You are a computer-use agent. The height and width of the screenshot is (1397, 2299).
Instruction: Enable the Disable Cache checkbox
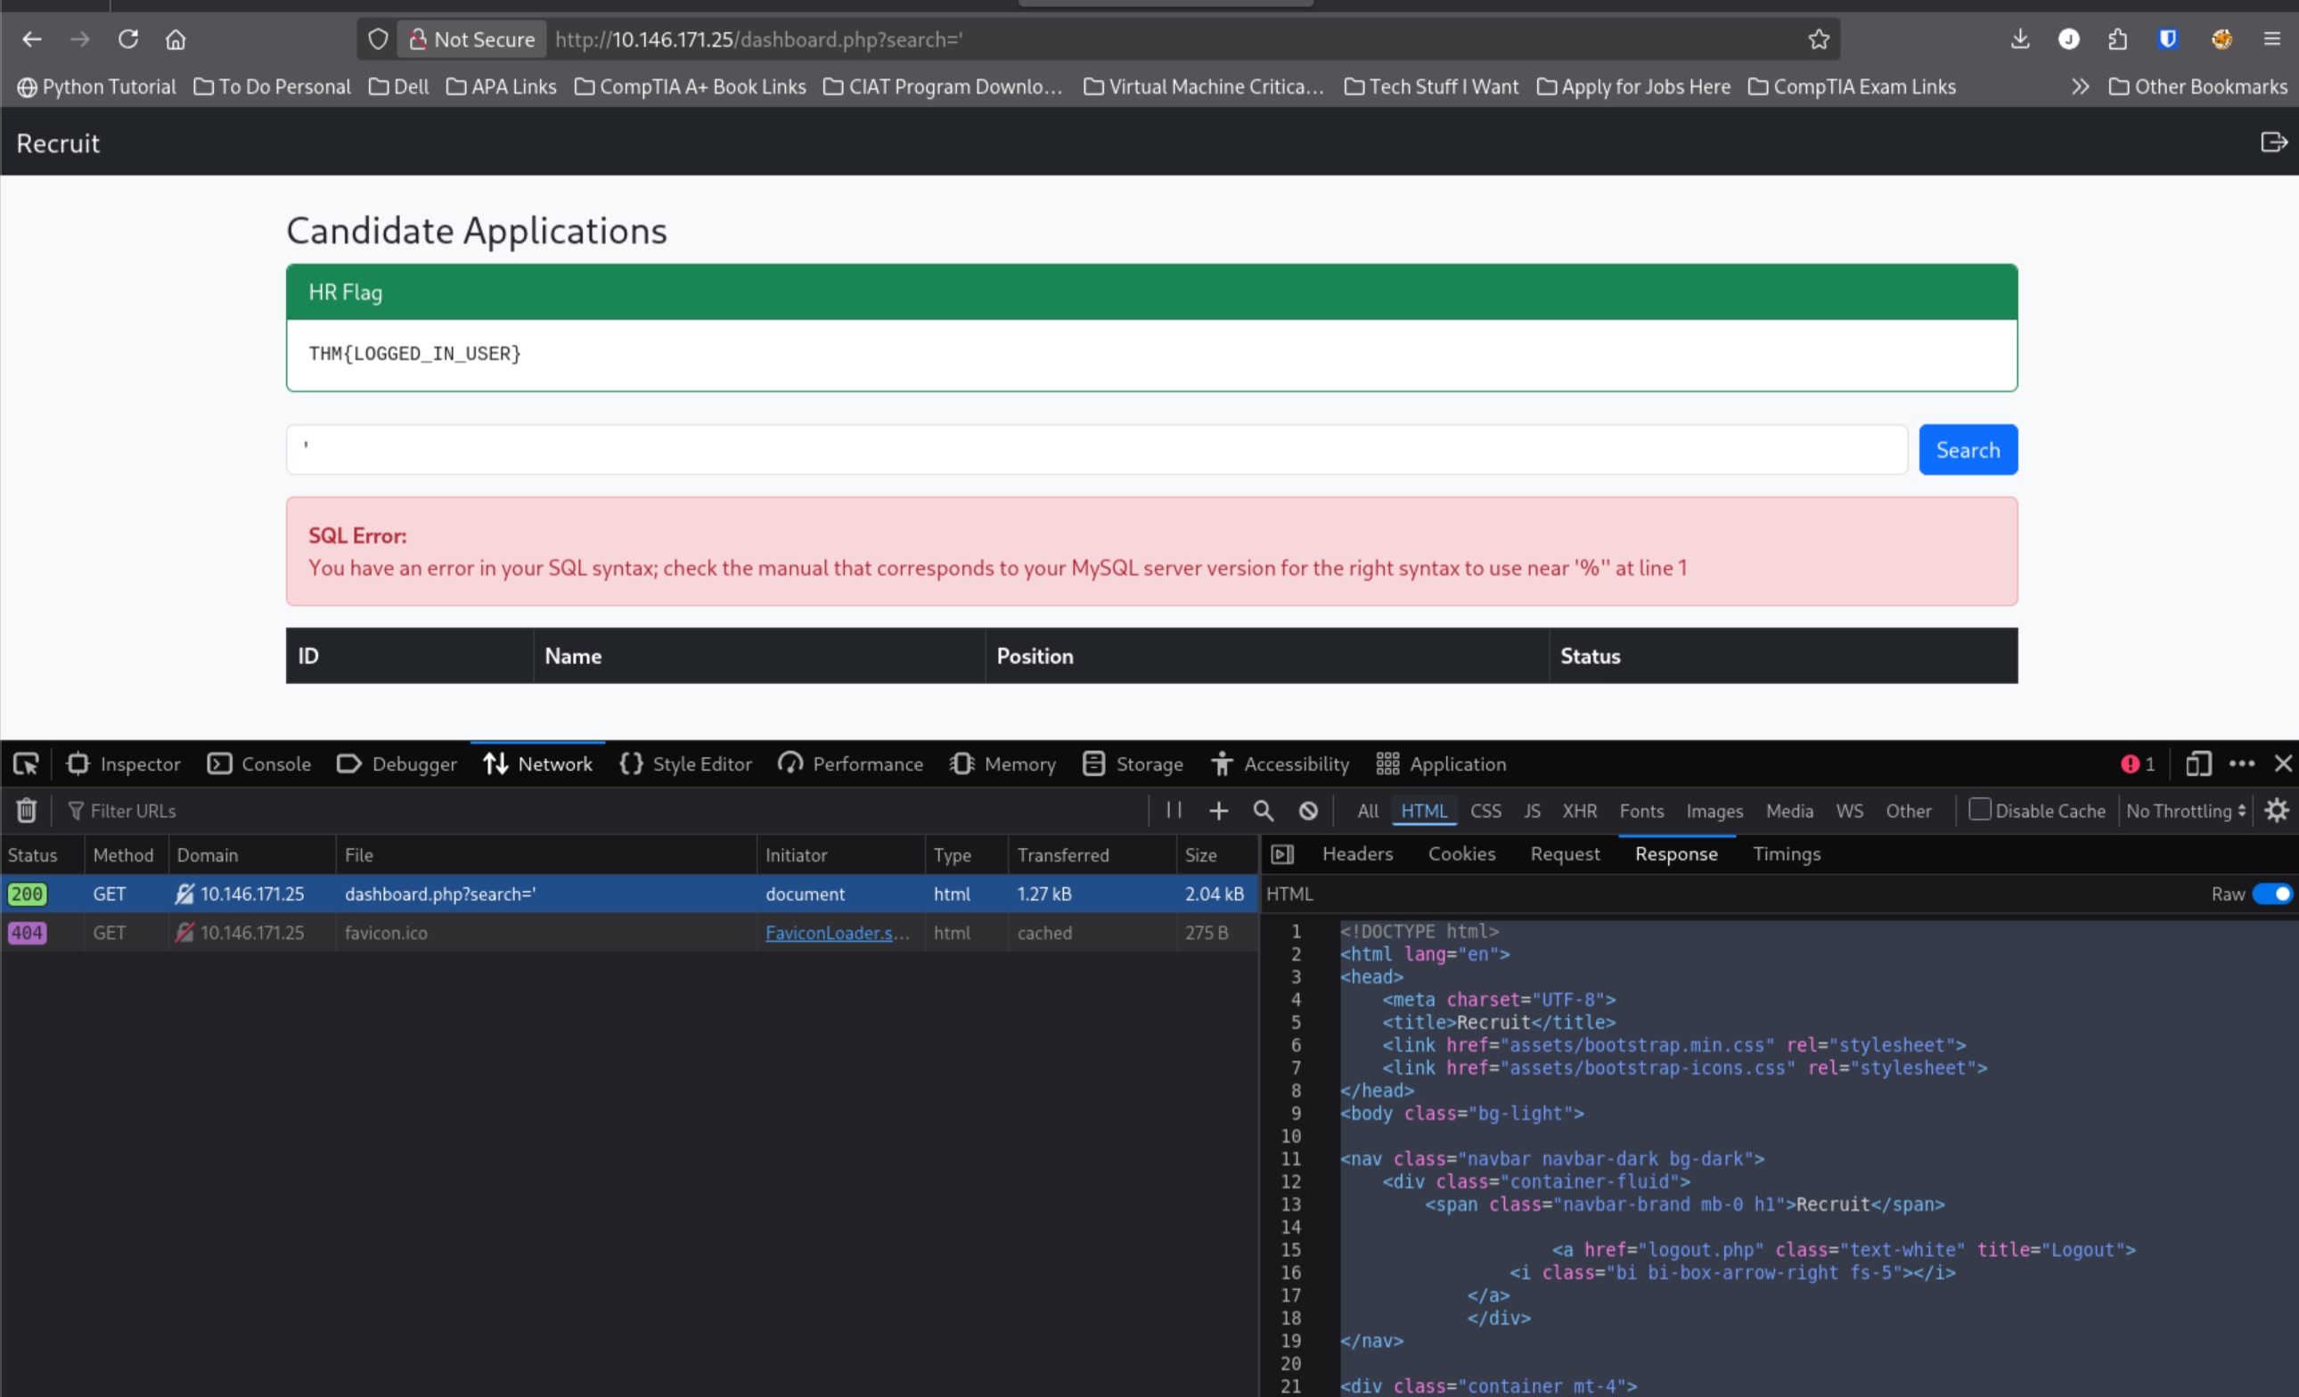coord(1979,809)
